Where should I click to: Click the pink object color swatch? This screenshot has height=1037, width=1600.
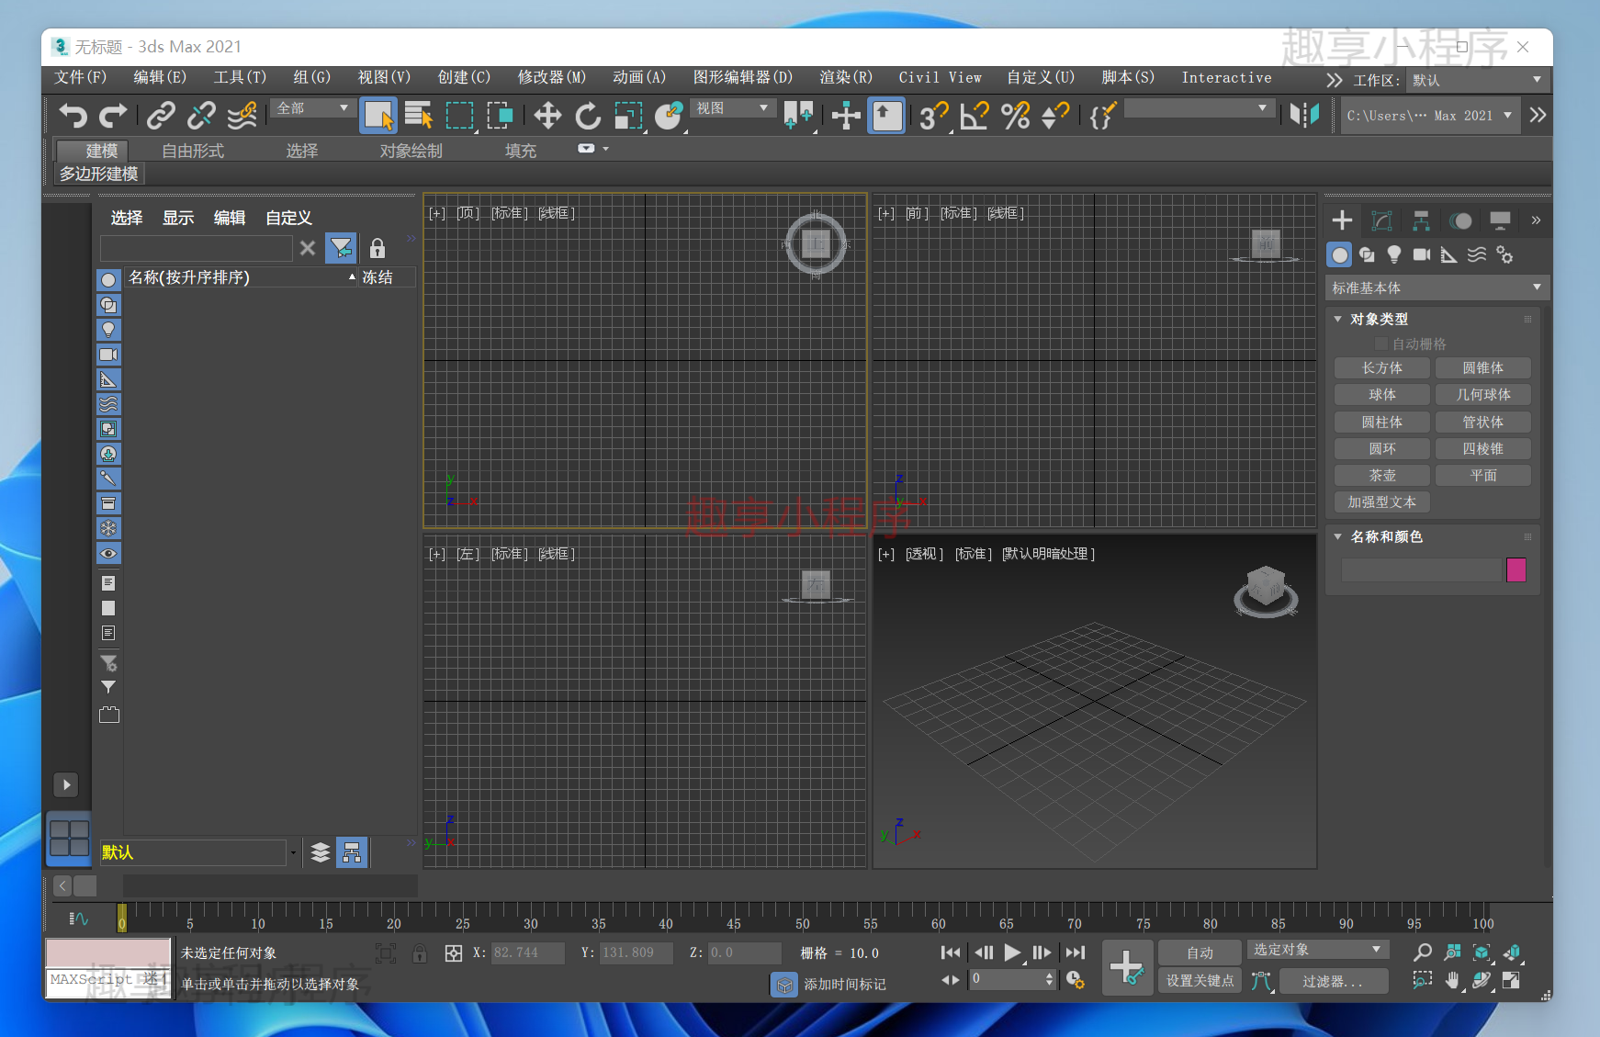(x=1516, y=569)
